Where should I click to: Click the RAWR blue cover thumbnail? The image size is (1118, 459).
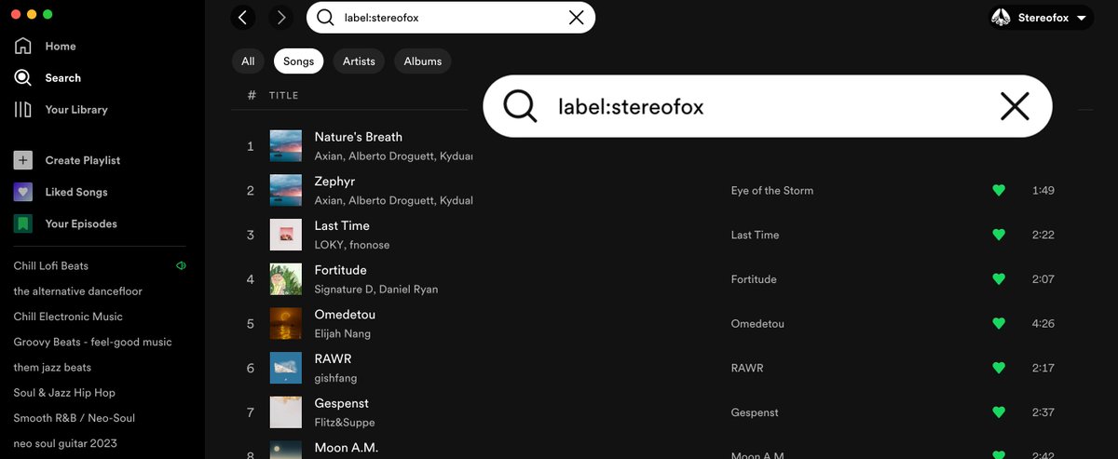[286, 368]
